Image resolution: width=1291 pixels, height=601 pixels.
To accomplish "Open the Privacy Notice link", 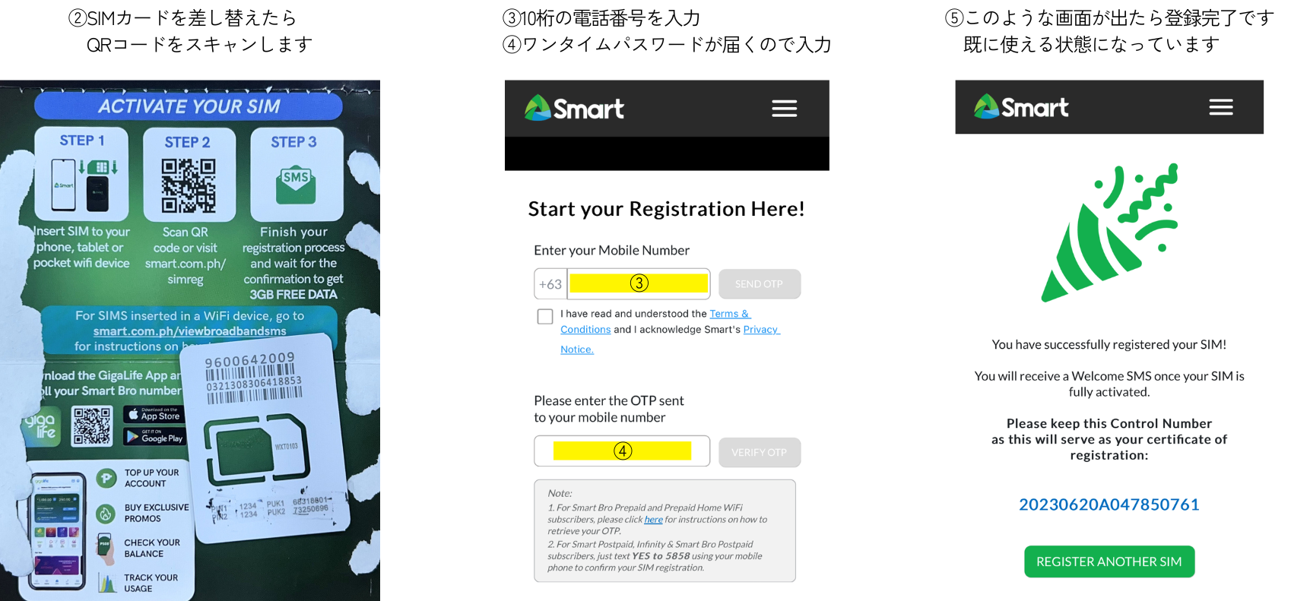I will point(760,330).
